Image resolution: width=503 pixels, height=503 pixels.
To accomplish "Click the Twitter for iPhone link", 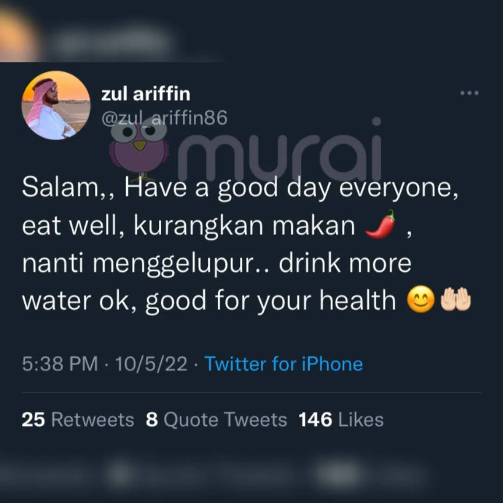I will pos(284,364).
